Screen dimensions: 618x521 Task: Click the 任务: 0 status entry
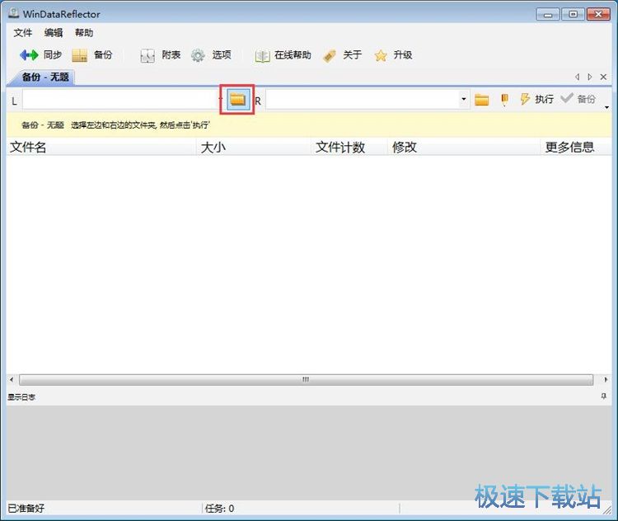click(x=219, y=508)
